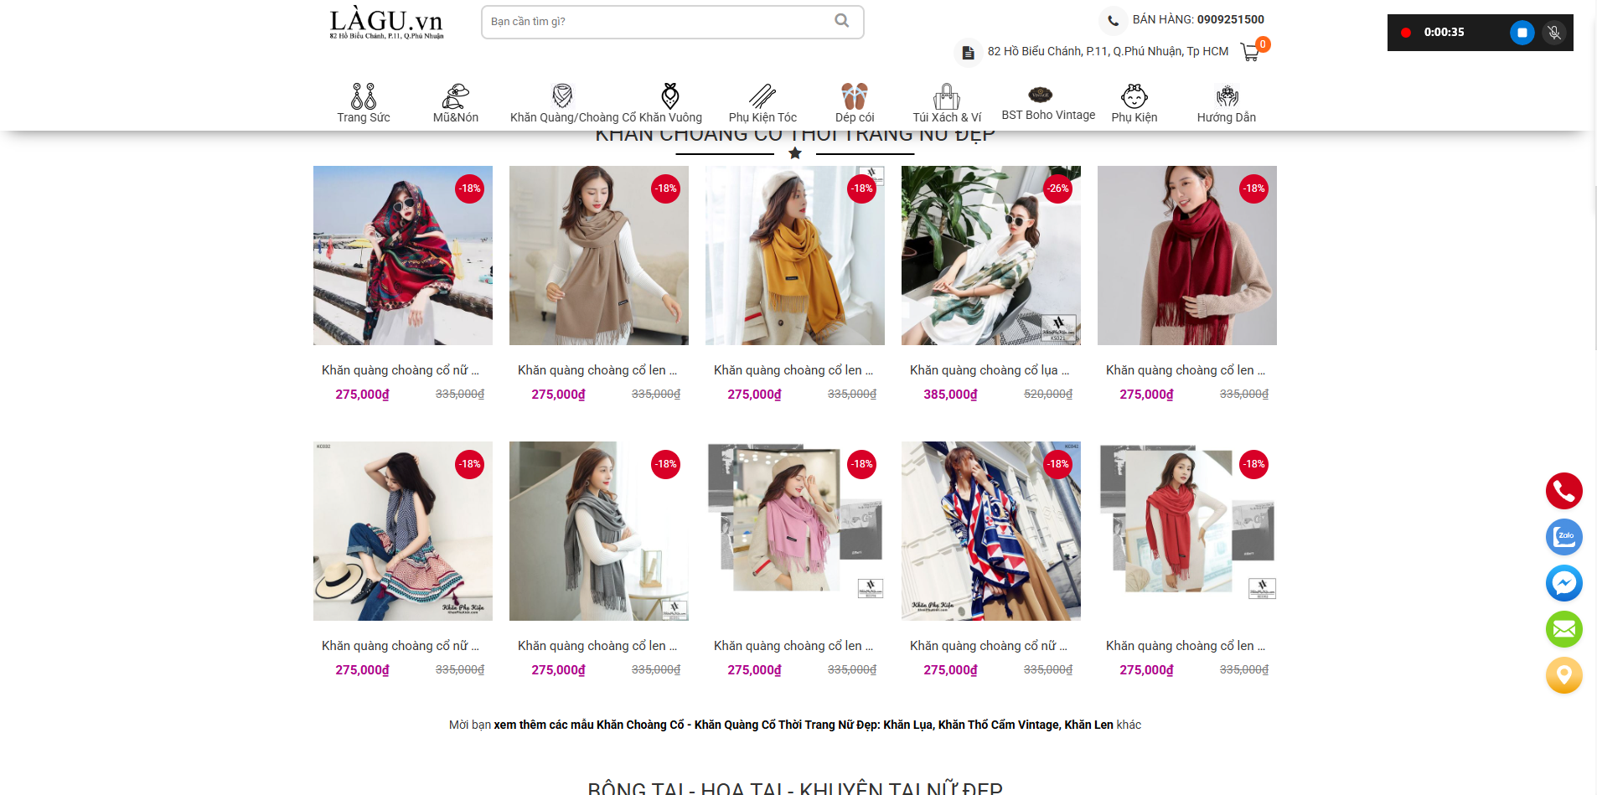
Task: Open the Messenger chat floating button
Action: (x=1564, y=583)
